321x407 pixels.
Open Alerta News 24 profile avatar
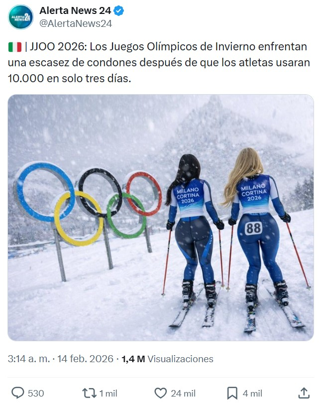(x=21, y=17)
